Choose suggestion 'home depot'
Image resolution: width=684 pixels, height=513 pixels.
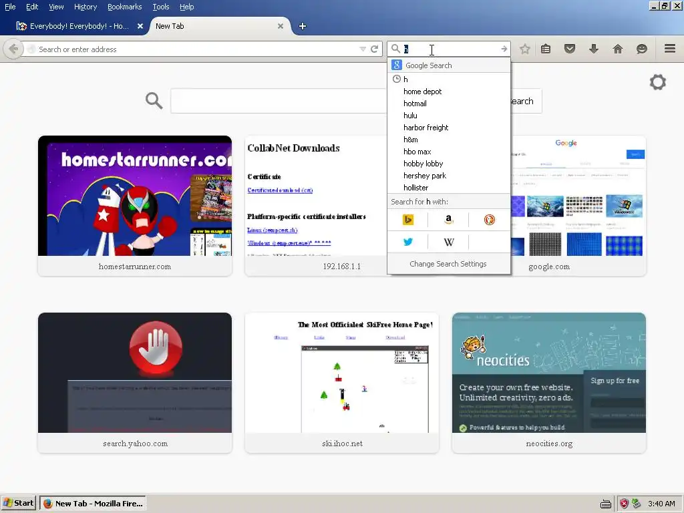pyautogui.click(x=448, y=91)
